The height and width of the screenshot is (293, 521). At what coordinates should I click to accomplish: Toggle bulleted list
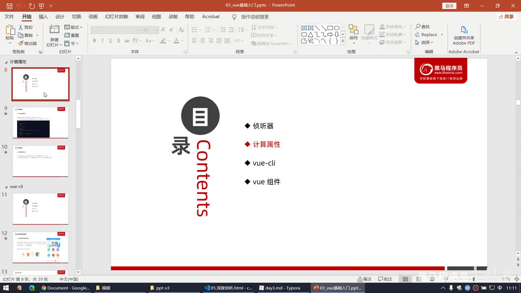tap(195, 30)
